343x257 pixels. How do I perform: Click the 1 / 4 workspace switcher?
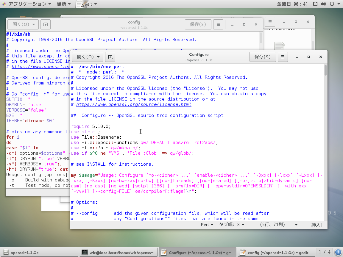point(325,252)
